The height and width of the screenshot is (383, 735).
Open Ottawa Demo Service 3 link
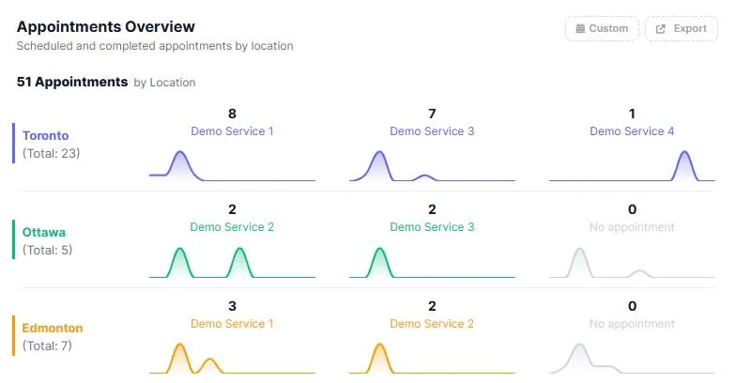432,227
